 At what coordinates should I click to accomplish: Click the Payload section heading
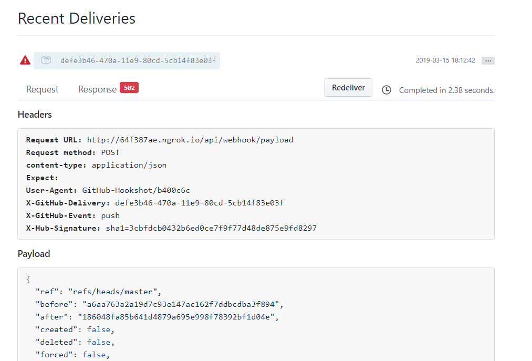coord(34,254)
